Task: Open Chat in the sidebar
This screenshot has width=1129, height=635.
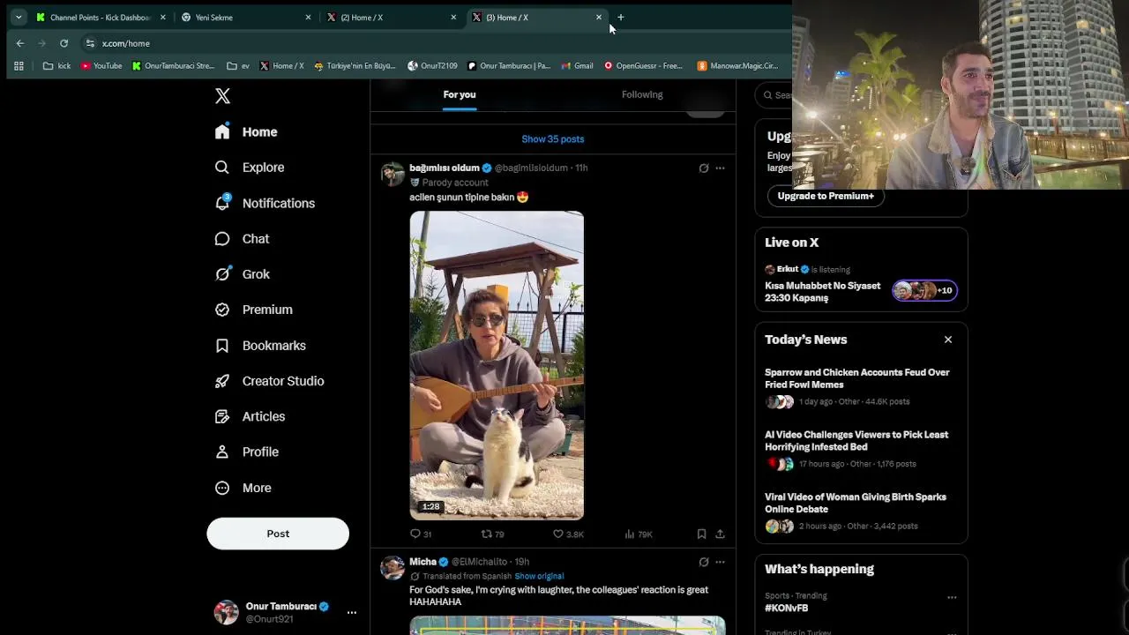Action: [x=243, y=239]
